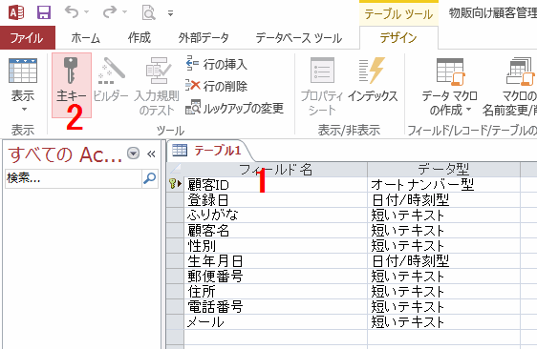Delete a row with 行の削除
Image resolution: width=537 pixels, height=349 pixels.
(216, 86)
